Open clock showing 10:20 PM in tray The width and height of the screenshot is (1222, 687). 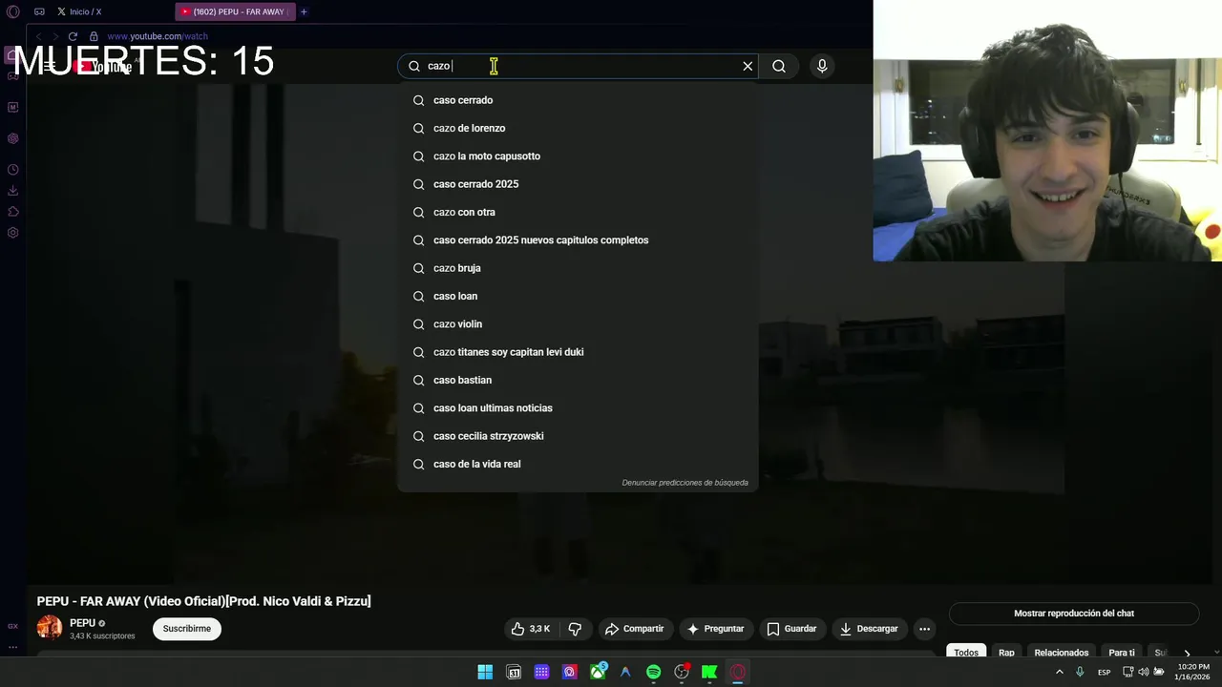[x=1193, y=672]
